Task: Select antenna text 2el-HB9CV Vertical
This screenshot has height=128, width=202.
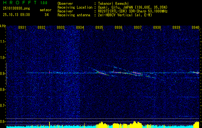Action: [115, 15]
